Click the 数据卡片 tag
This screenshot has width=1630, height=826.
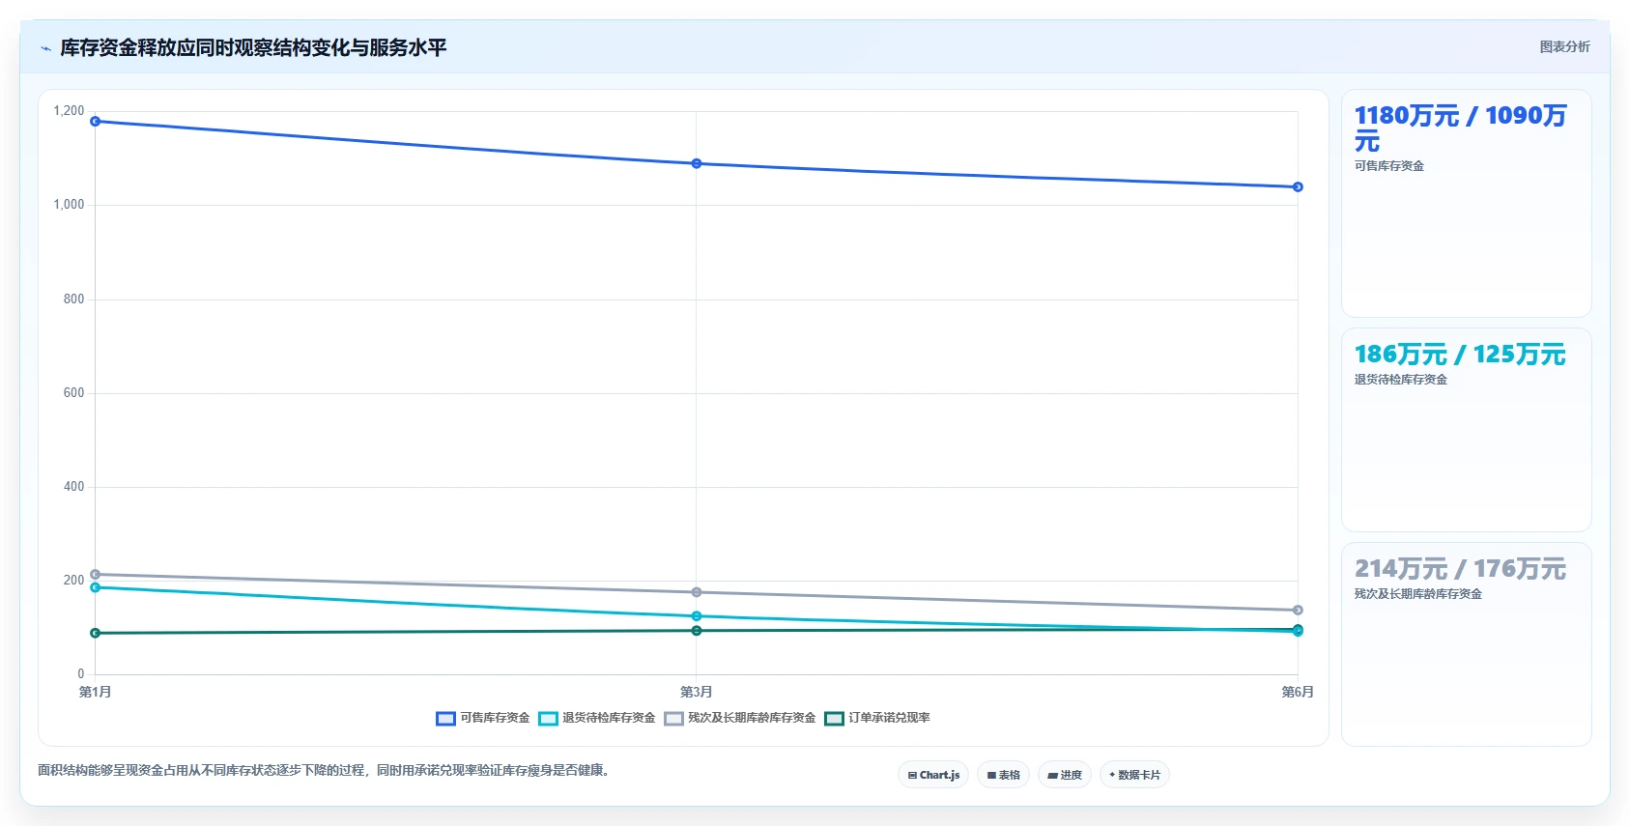[1134, 775]
